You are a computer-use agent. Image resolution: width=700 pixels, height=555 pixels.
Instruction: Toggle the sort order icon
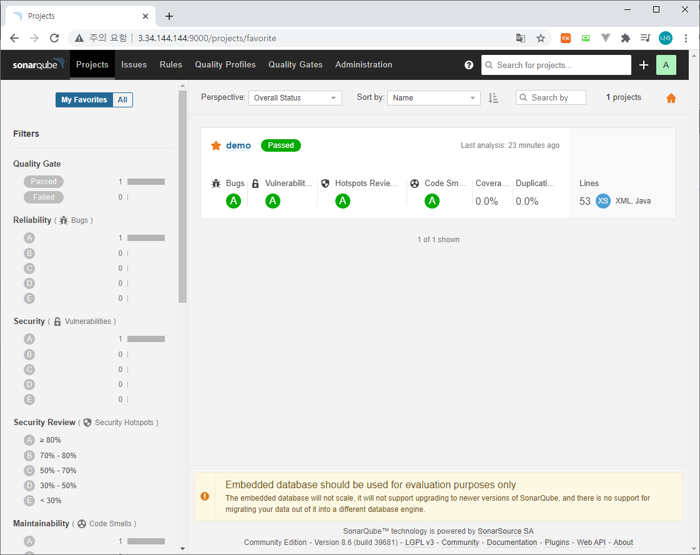(493, 98)
